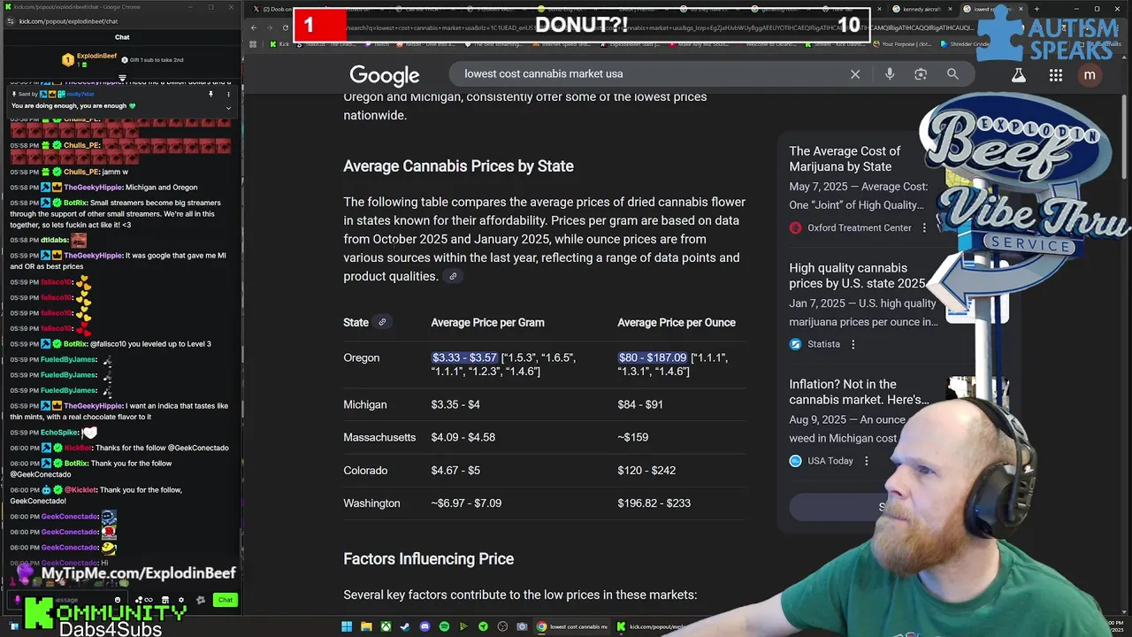
Task: Open a new Chrome tab
Action: [1037, 9]
